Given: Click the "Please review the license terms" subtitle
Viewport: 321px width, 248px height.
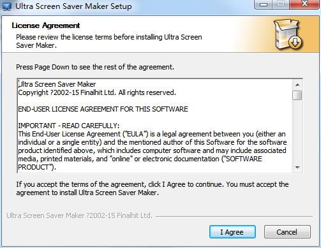Looking at the screenshot, I should tap(109, 41).
